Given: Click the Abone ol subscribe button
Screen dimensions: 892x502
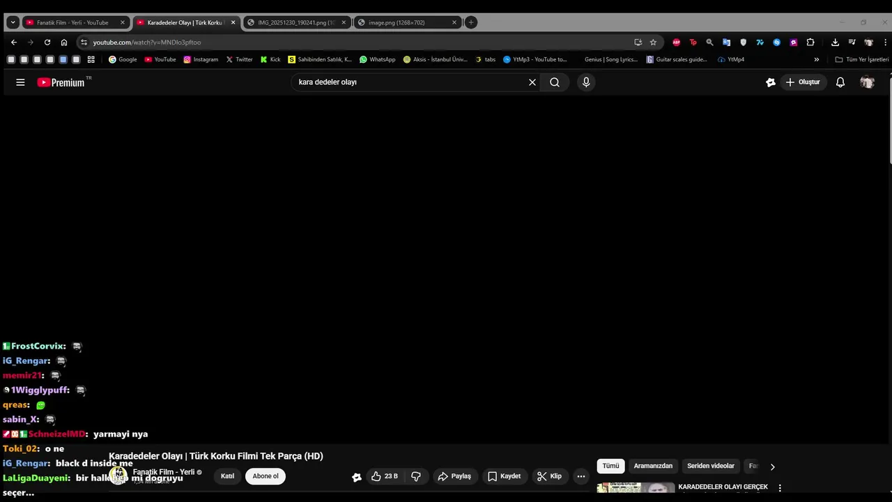Looking at the screenshot, I should [266, 476].
